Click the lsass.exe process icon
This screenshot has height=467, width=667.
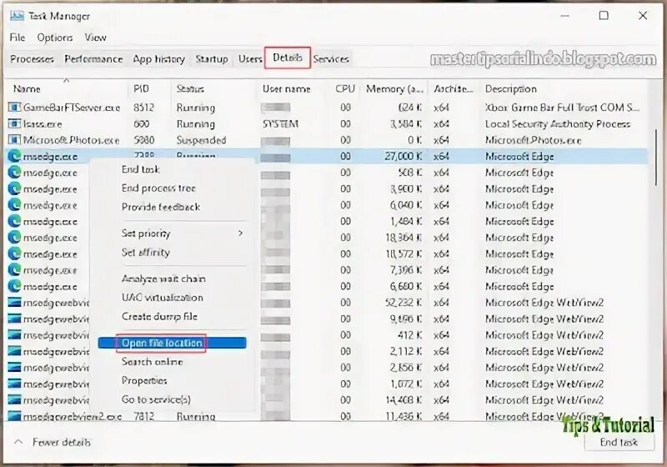[14, 123]
